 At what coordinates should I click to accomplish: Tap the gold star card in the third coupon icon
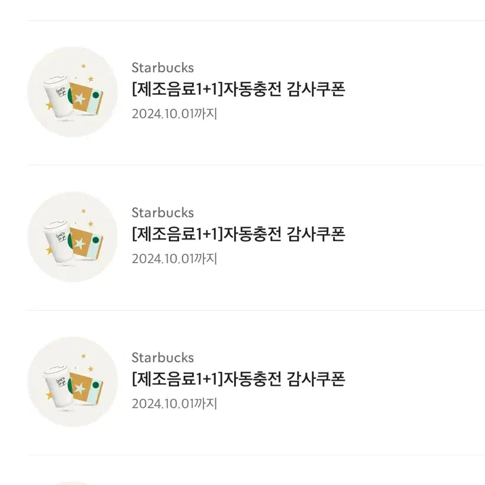pos(81,388)
